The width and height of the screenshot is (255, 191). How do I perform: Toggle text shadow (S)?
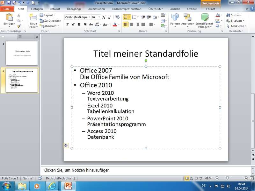(x=85, y=25)
